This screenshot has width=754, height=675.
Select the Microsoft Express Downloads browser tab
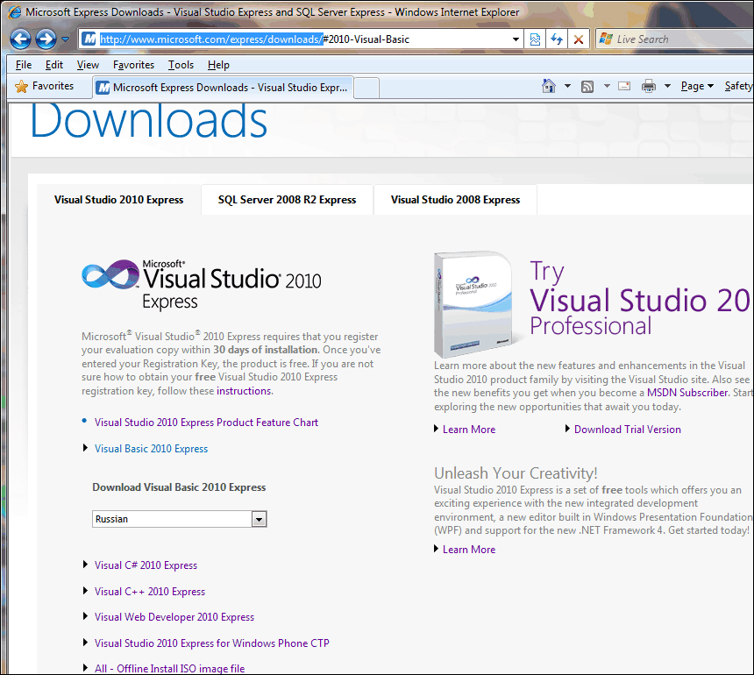click(223, 88)
